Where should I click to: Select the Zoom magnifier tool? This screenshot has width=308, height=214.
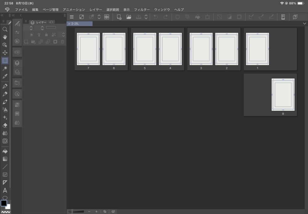pos(5,29)
